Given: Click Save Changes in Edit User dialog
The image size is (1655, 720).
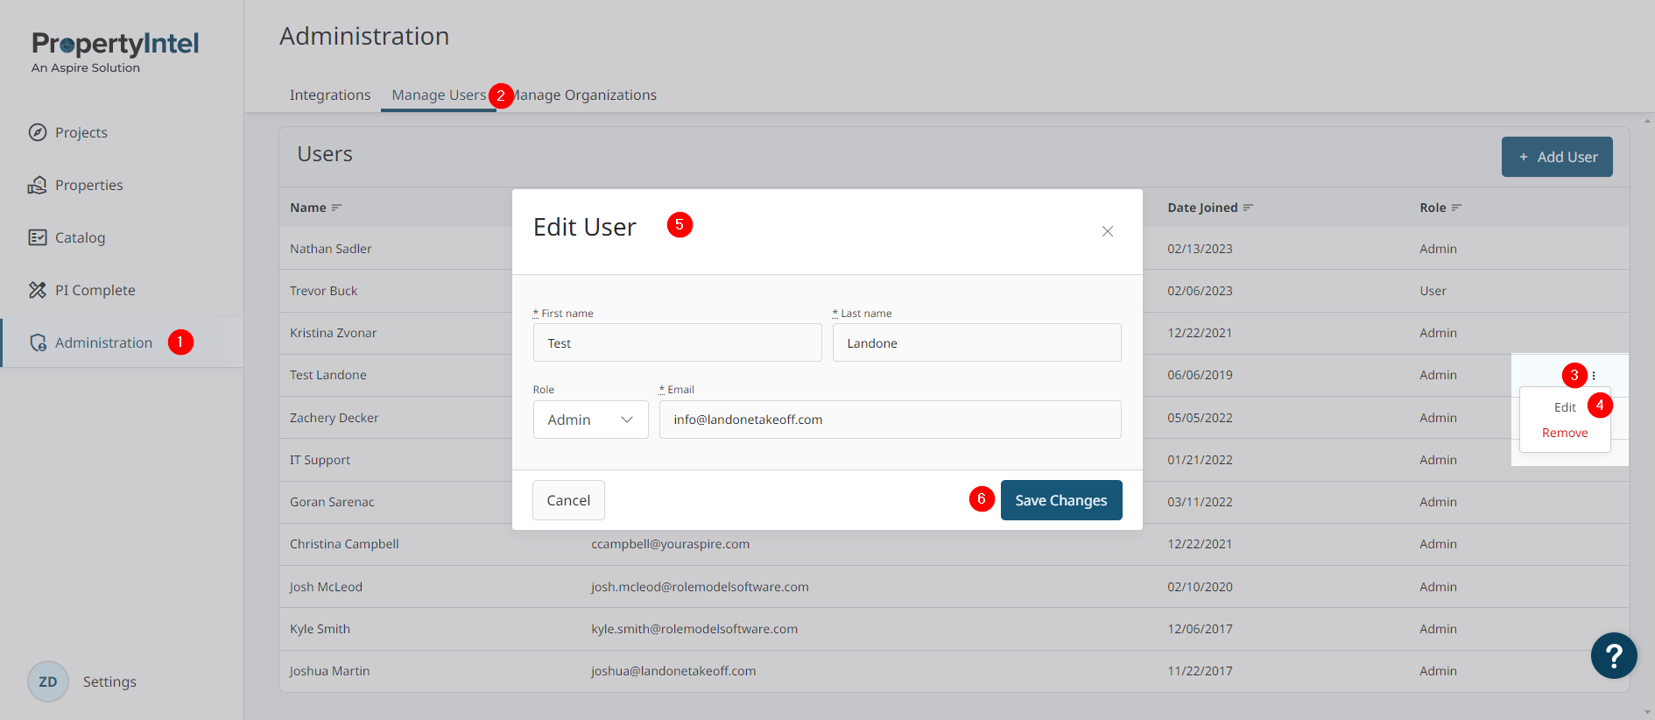Looking at the screenshot, I should pos(1061,500).
